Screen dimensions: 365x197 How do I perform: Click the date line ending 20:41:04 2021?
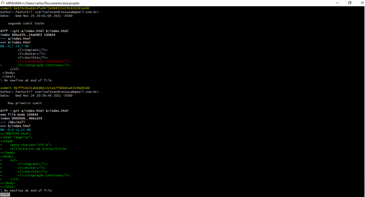[x=36, y=16]
